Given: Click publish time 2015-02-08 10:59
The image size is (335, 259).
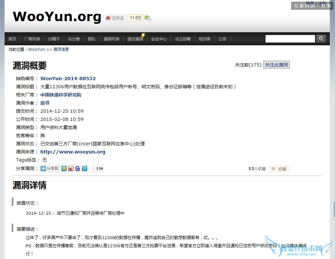Looking at the screenshot, I should [x=62, y=119].
